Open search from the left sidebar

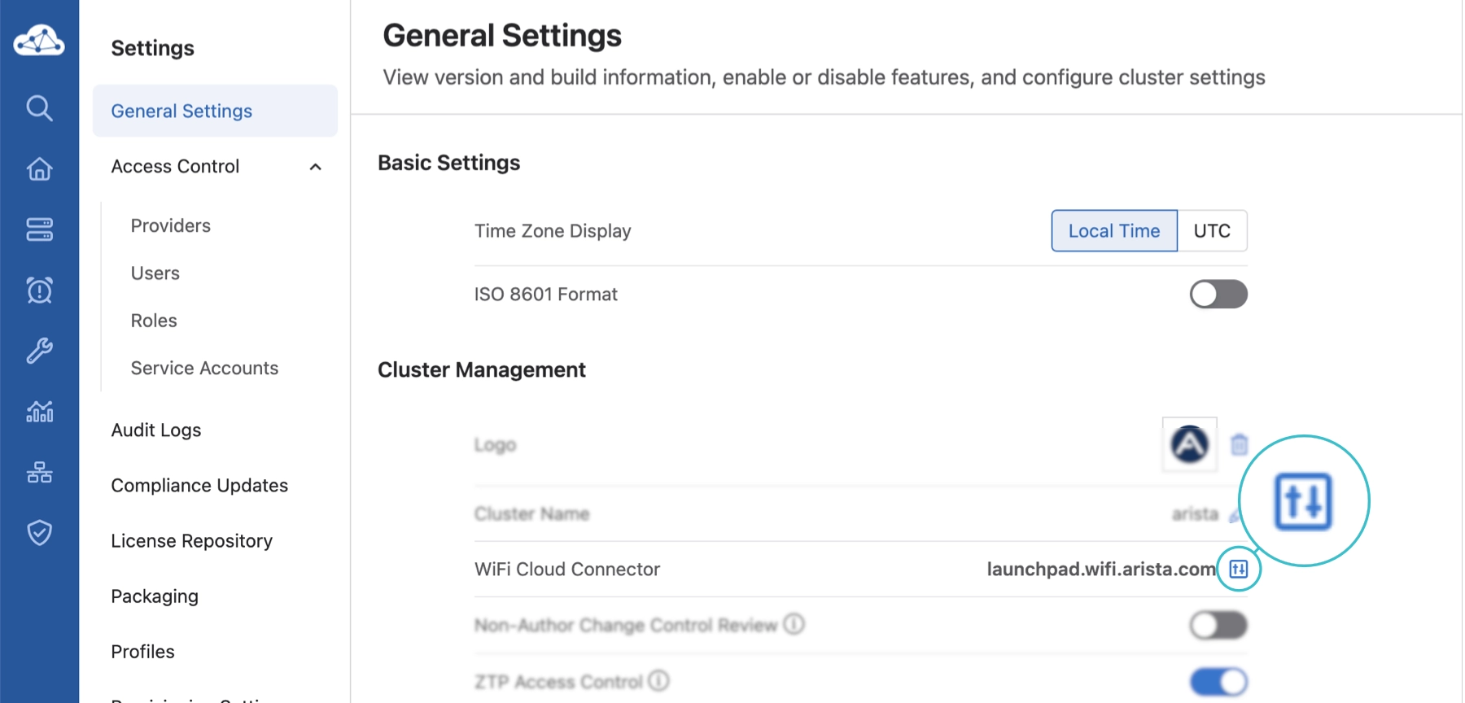(x=39, y=108)
